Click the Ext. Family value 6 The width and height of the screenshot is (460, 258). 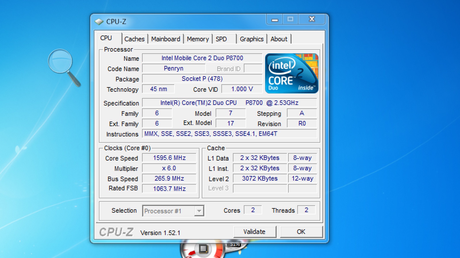click(157, 123)
